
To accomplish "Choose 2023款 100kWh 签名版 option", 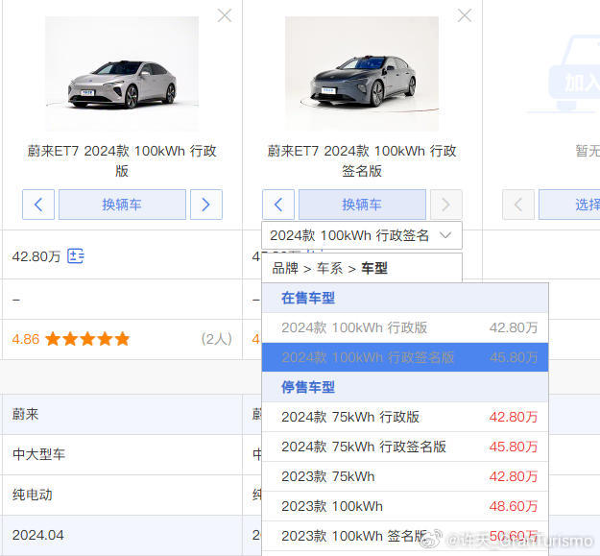I will (x=405, y=537).
